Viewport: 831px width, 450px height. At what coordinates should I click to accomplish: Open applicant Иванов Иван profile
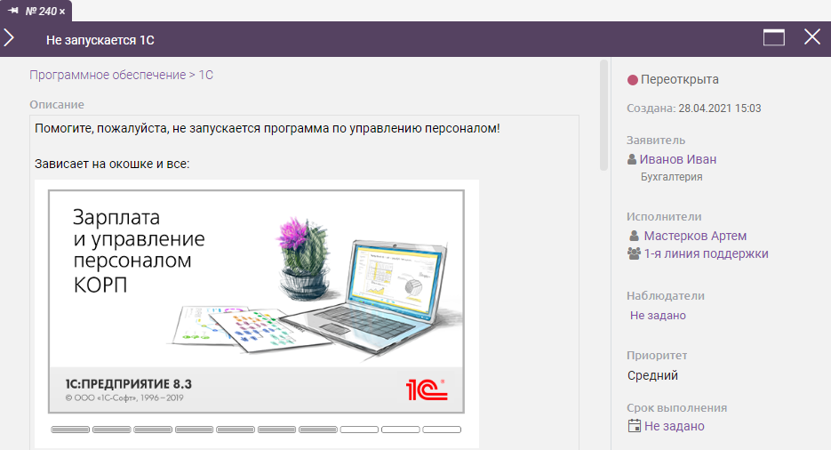click(678, 159)
